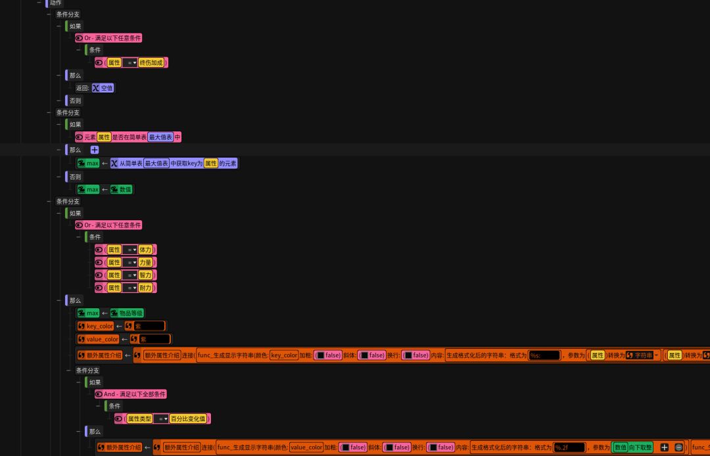Collapse the first 如果 node
Viewport: 710px width, 456px height.
tap(59, 26)
